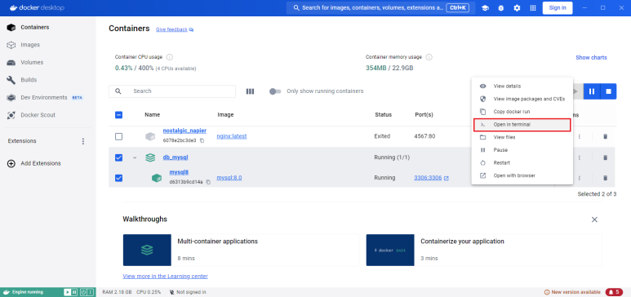Click the Sign in button

558,8
